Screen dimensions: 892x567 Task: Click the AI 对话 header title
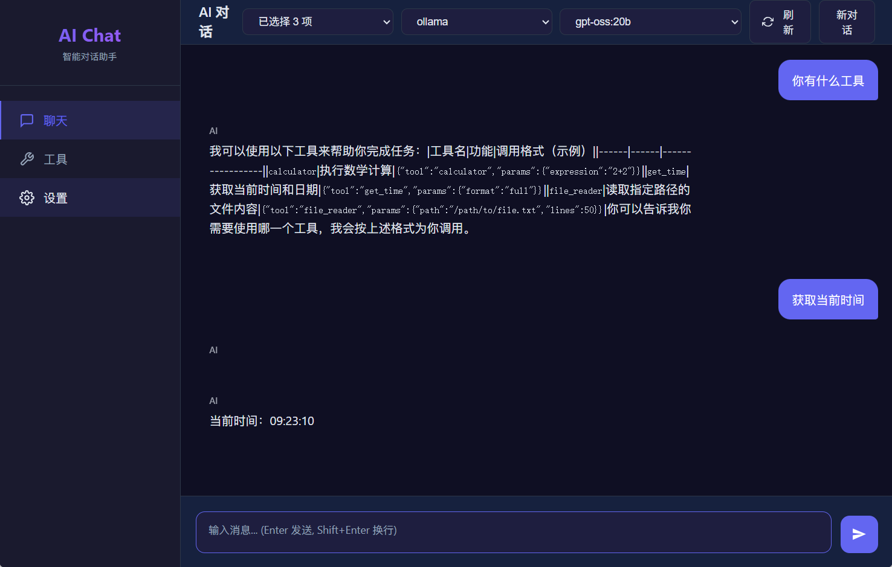tap(214, 22)
